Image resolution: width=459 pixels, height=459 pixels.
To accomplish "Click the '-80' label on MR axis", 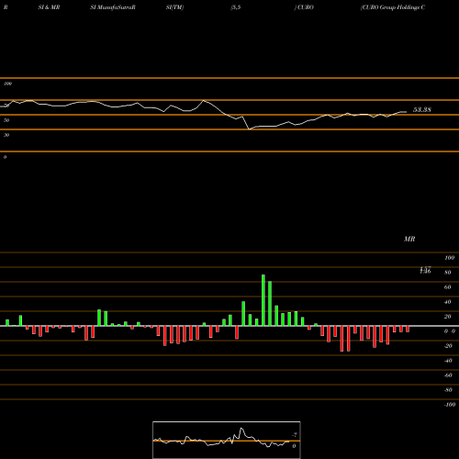I will (448, 390).
